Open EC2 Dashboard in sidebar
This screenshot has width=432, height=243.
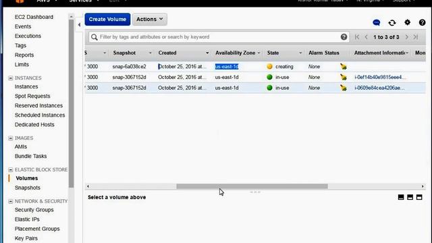(34, 17)
